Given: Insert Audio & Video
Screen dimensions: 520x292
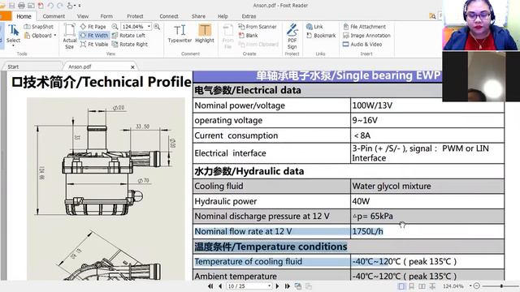Looking at the screenshot, I should click(x=362, y=45).
